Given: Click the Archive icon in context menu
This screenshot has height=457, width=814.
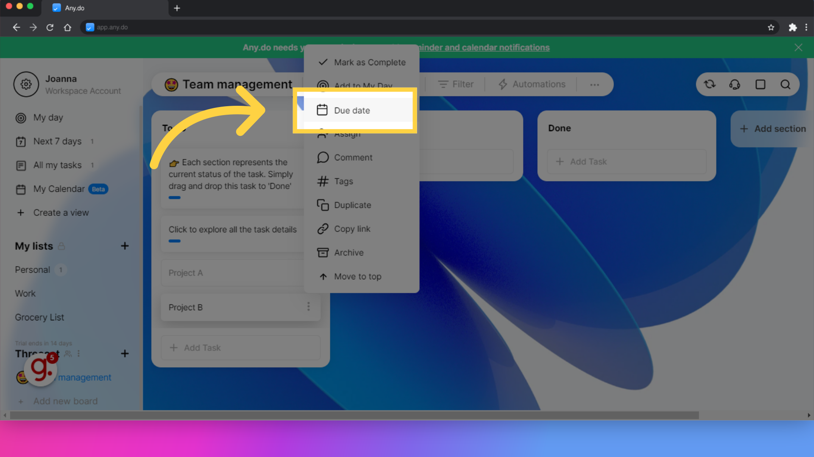Looking at the screenshot, I should 323,252.
